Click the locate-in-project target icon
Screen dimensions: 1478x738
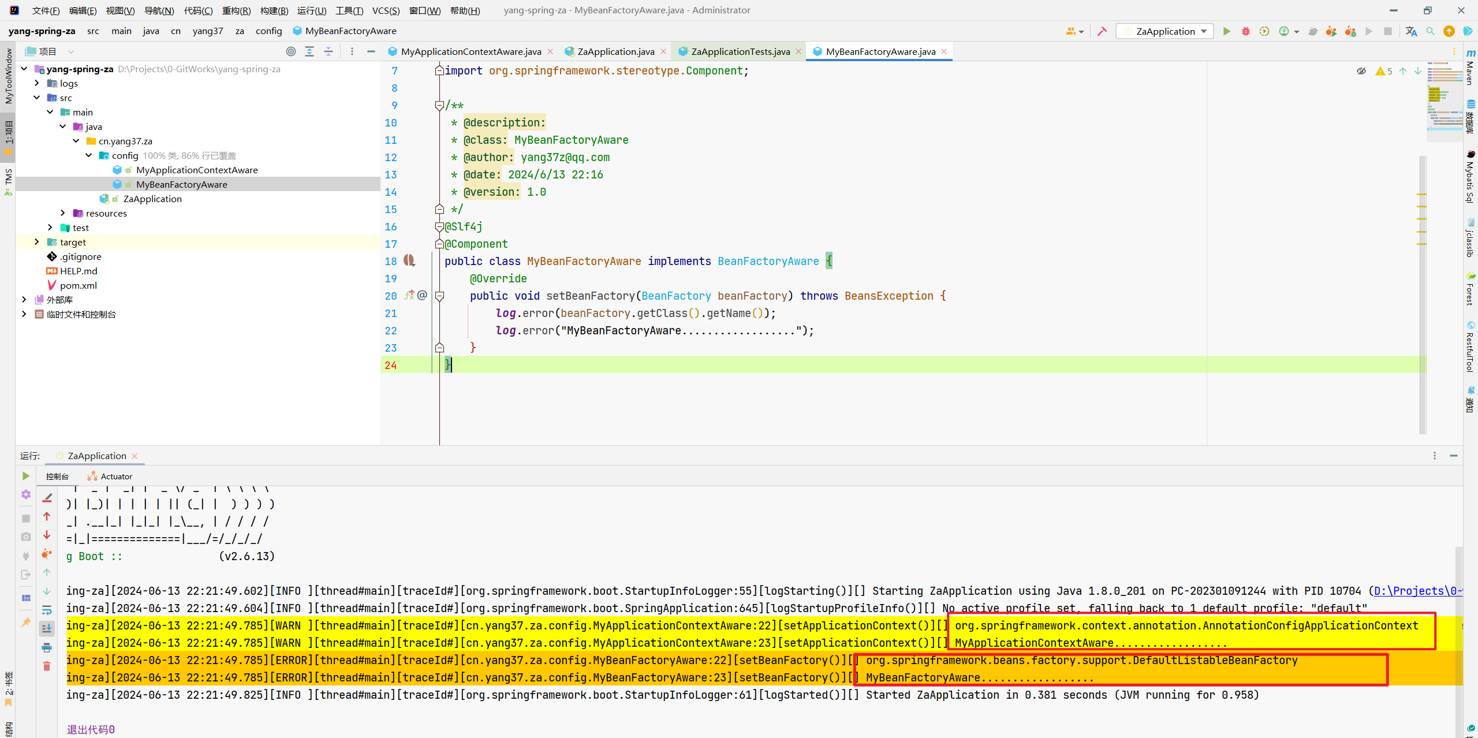(x=291, y=51)
